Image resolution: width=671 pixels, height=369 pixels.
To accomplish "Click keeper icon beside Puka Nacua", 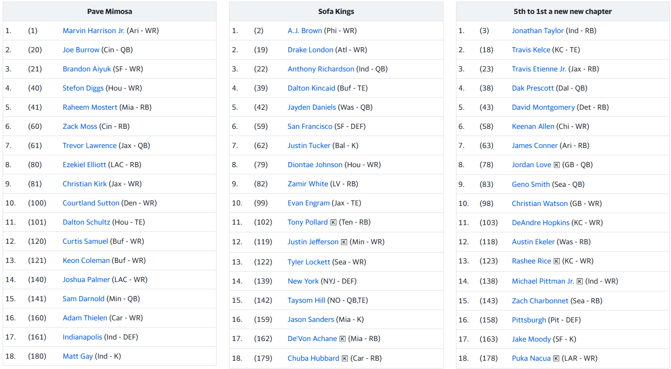I will click(x=556, y=358).
